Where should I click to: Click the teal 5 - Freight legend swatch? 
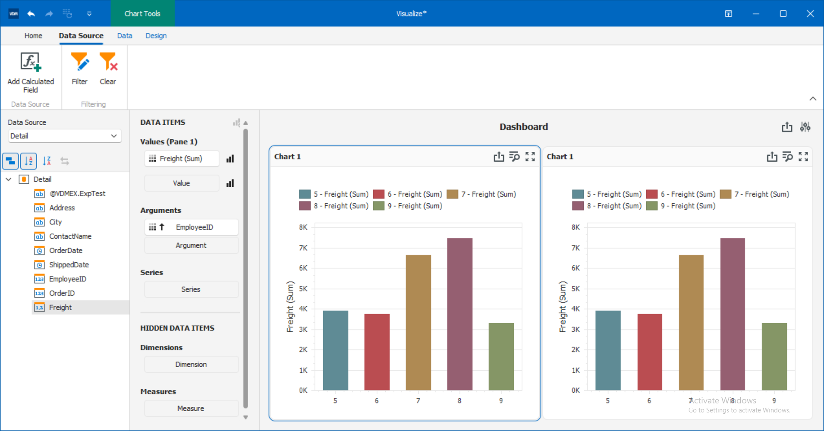pyautogui.click(x=304, y=194)
